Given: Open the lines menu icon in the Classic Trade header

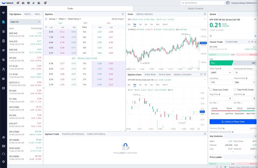Looking at the screenshot, I should [x=255, y=42].
